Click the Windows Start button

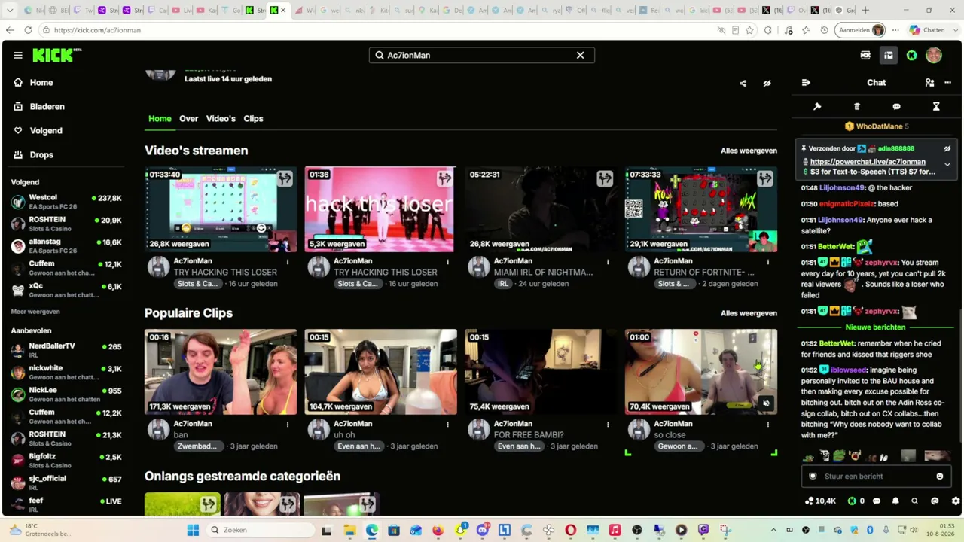point(193,530)
